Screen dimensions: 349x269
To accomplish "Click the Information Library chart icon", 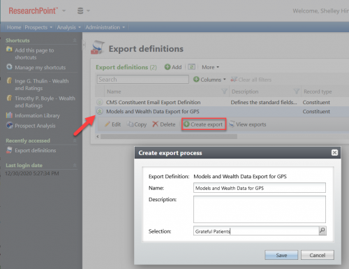I will (x=9, y=115).
